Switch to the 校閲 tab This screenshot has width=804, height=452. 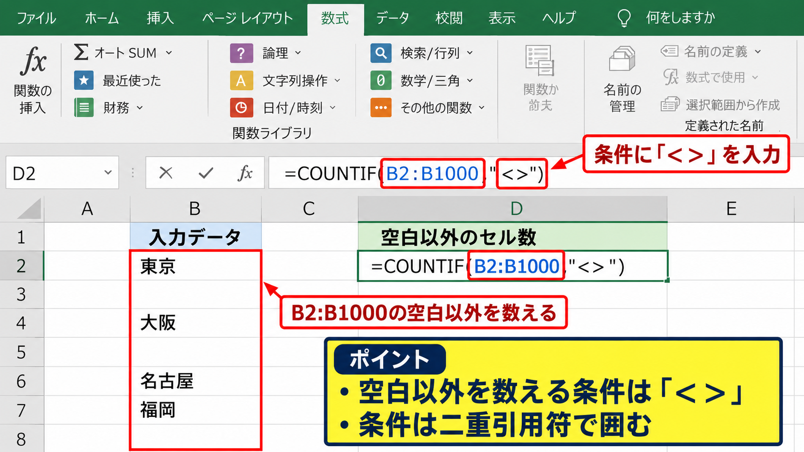[x=449, y=18]
